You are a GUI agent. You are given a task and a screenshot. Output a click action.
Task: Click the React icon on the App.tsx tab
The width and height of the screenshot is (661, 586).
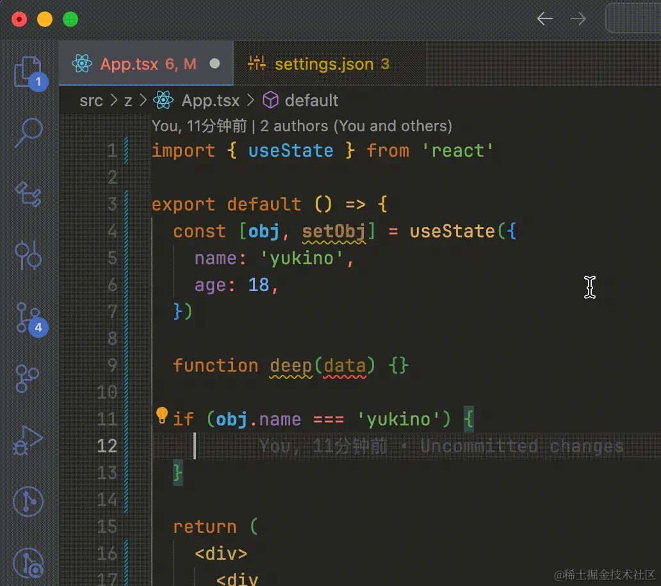pos(82,64)
